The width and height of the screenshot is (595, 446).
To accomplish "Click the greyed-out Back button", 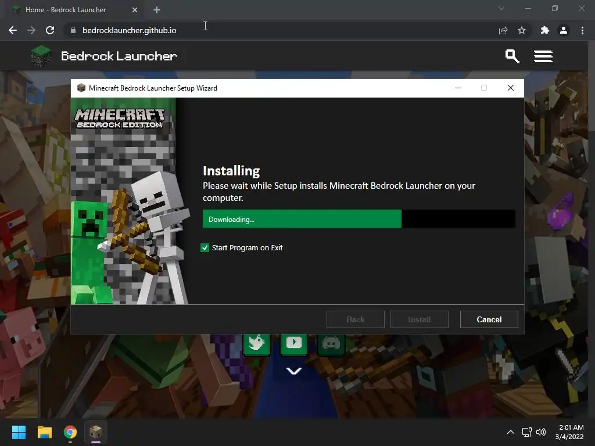I will 355,319.
